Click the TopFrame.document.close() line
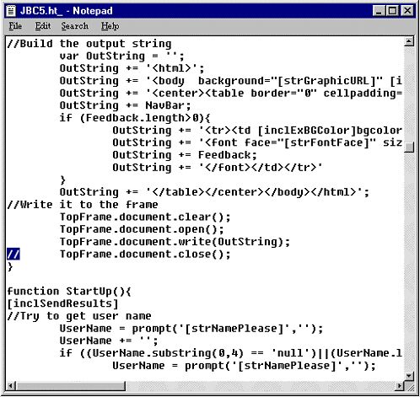 (145, 255)
